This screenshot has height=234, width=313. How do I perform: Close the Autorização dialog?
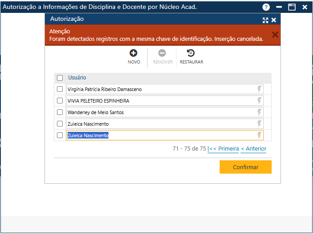click(274, 20)
